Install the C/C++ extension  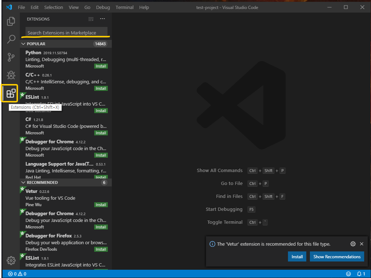click(x=101, y=88)
